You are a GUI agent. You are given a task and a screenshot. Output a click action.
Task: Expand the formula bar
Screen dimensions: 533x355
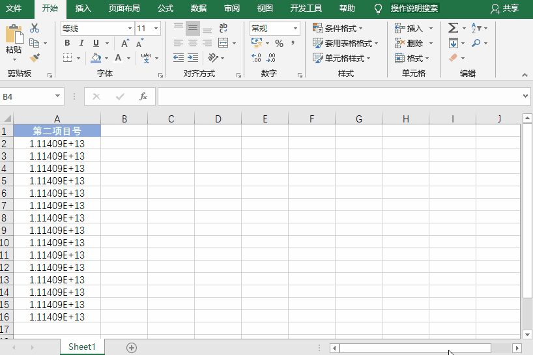click(526, 96)
